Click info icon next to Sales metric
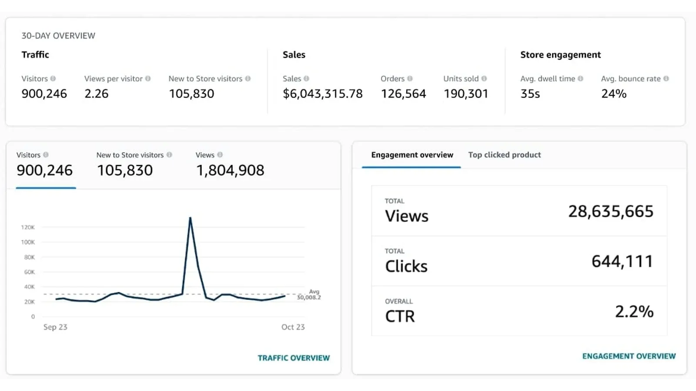This screenshot has height=391, width=696. pyautogui.click(x=307, y=79)
